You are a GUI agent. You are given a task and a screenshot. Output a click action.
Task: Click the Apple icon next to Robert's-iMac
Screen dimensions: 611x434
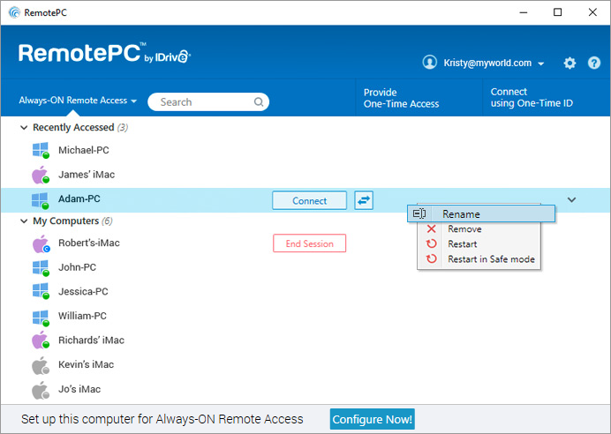point(41,244)
